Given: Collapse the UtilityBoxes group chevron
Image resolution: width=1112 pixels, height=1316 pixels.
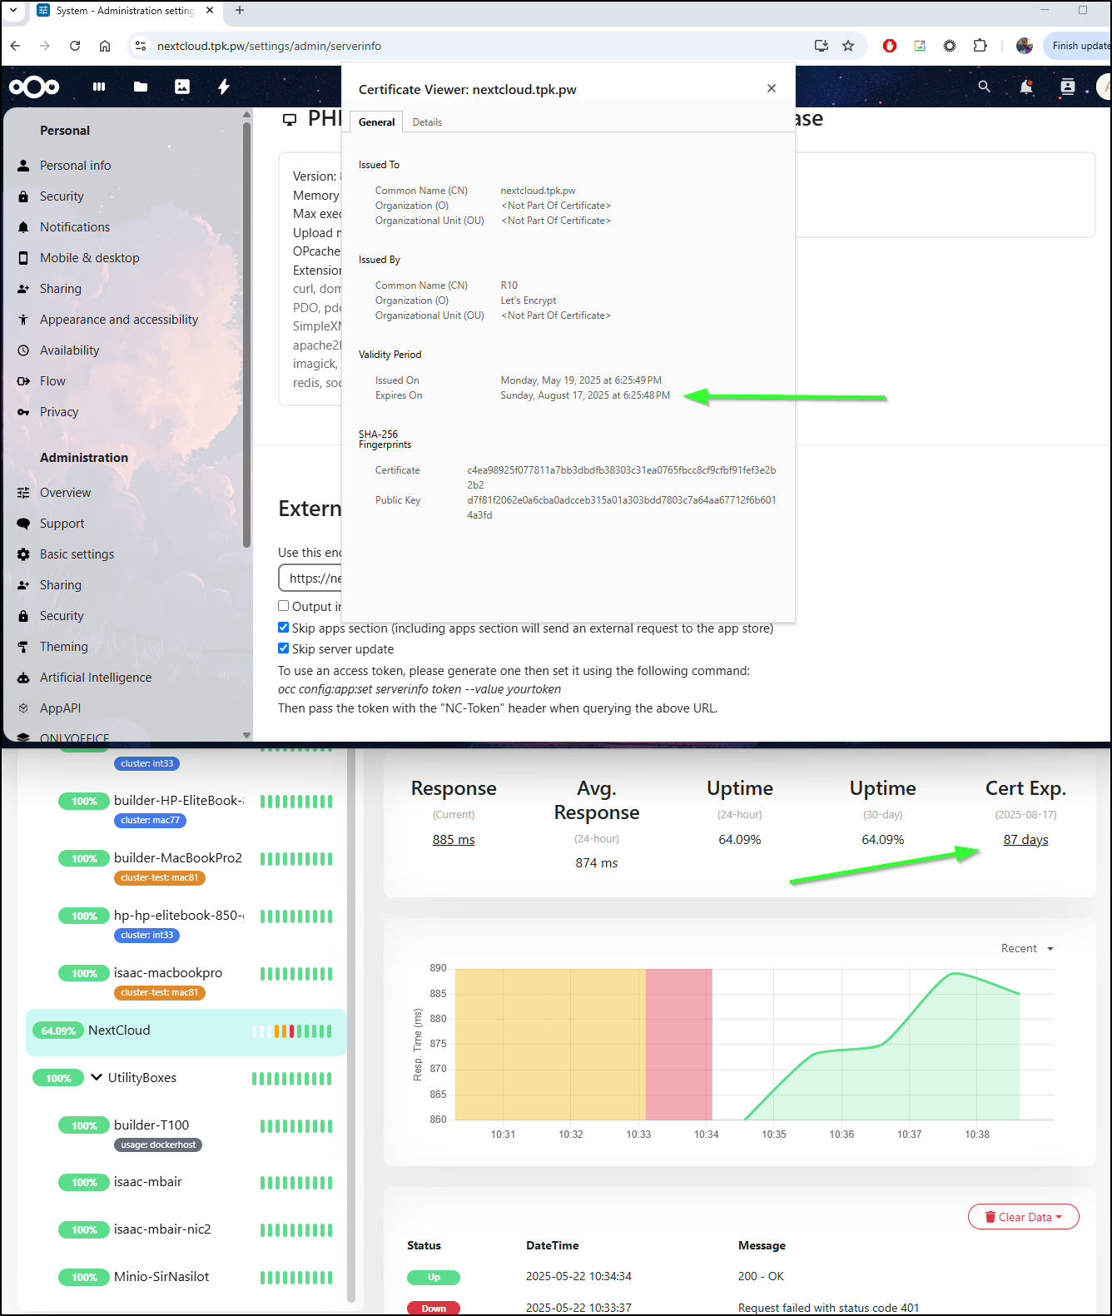Looking at the screenshot, I should click(97, 1077).
